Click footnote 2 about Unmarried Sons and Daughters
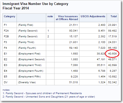Image resolution: width=123 pixels, height=103 pixels. point(49,97)
